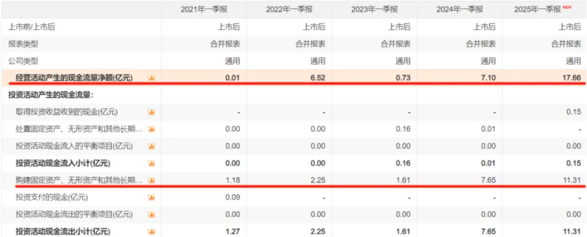Screen dimensions: 587x237
Task: Click the 经营活动产生的现金流量净额 row label
Action: (x=75, y=78)
